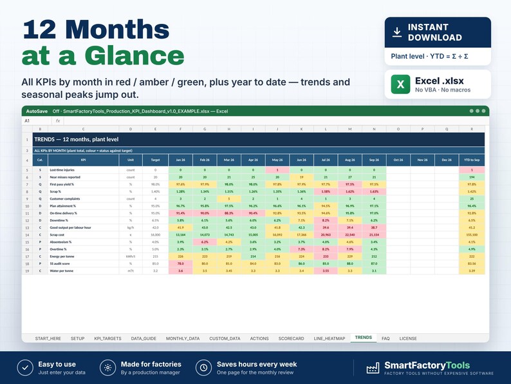Click the INSTANT DOWNLOAD button

coord(438,32)
